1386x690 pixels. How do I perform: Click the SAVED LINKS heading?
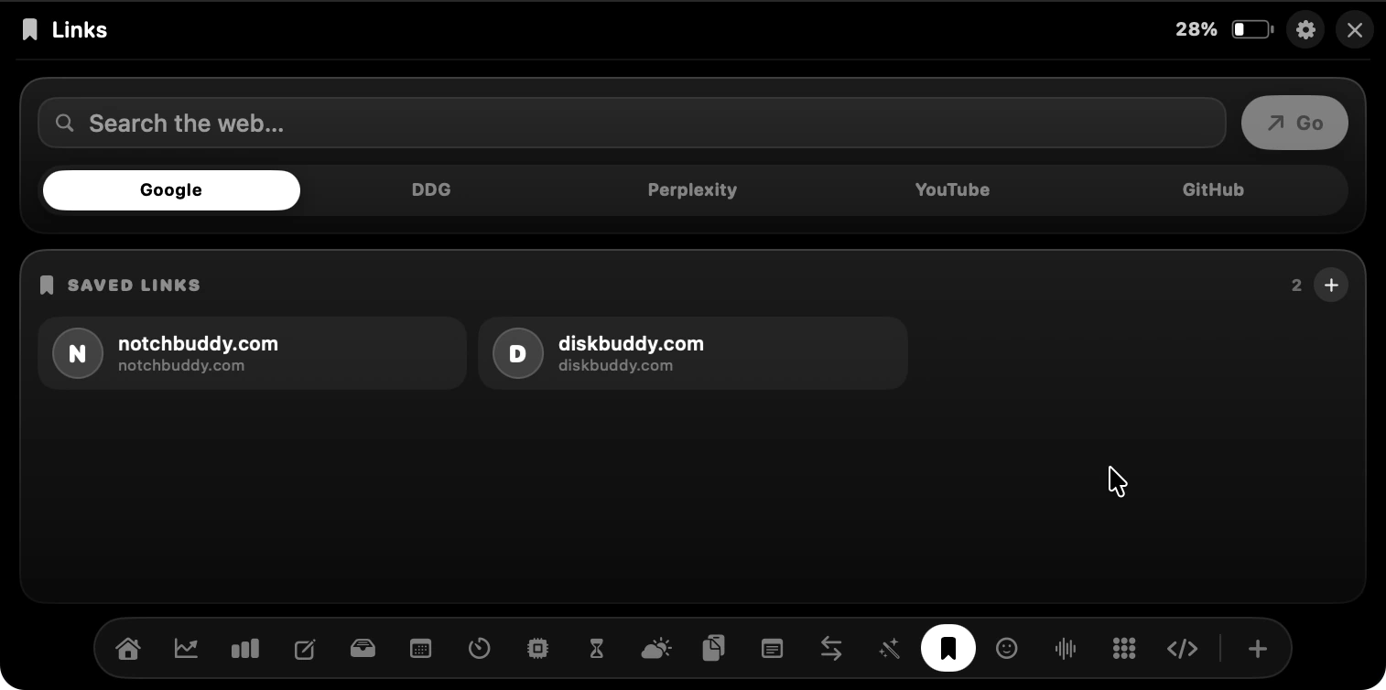point(135,286)
